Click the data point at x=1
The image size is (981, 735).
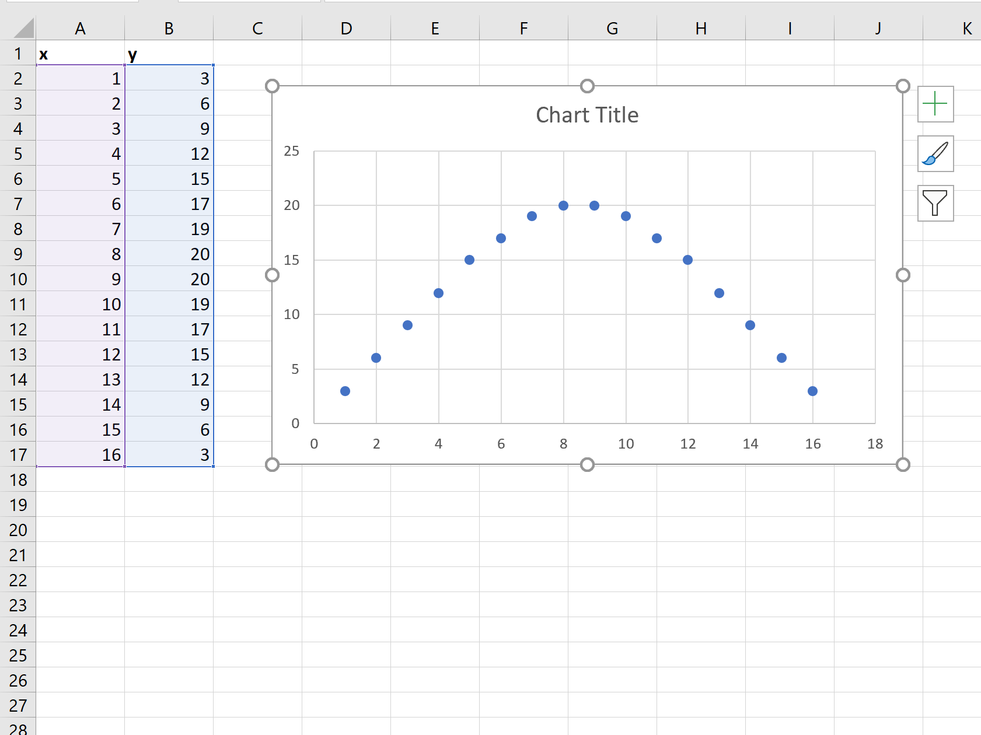345,391
